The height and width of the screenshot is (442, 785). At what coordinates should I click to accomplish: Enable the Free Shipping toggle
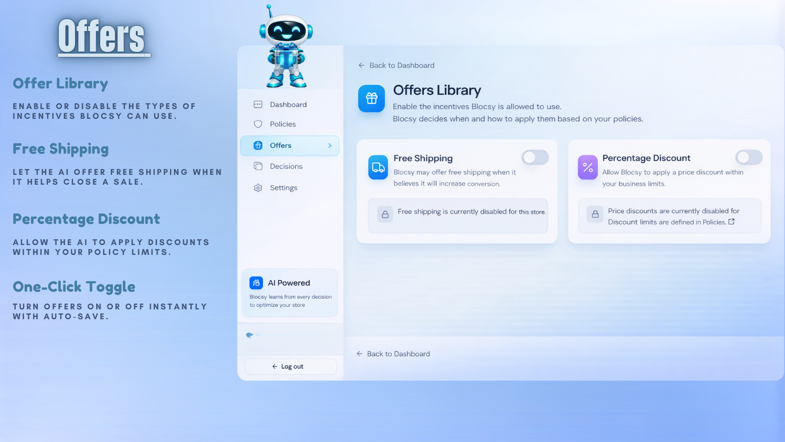(535, 158)
